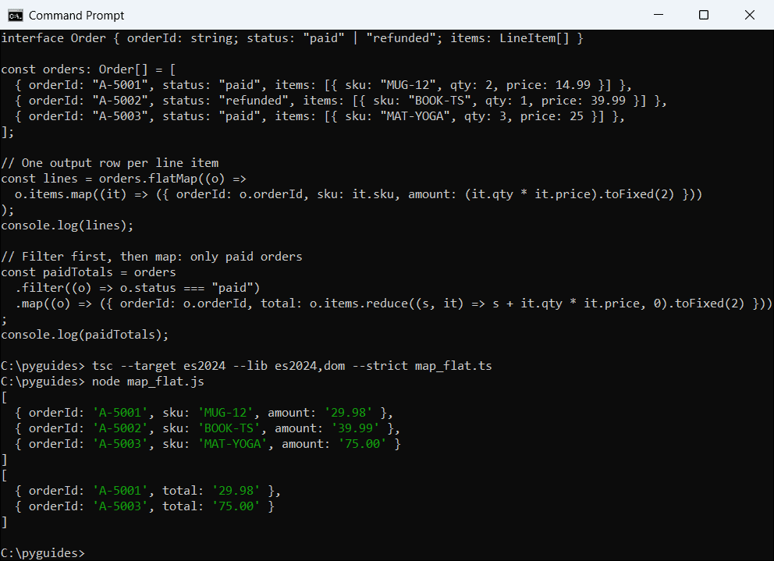Image resolution: width=774 pixels, height=561 pixels.
Task: Click output amount '39.99' value
Action: click(356, 428)
